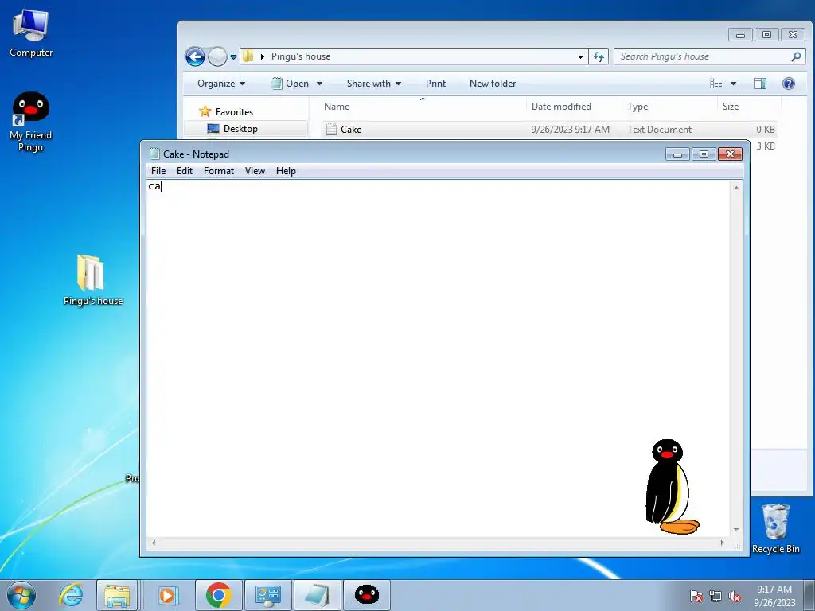Launch Internet Explorer from the taskbar
The image size is (815, 611).
[x=71, y=595]
